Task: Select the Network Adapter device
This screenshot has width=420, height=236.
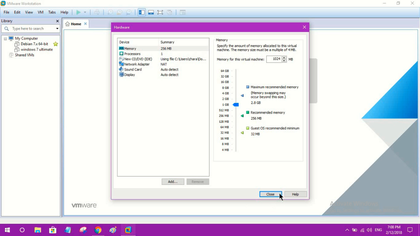Action: (137, 64)
